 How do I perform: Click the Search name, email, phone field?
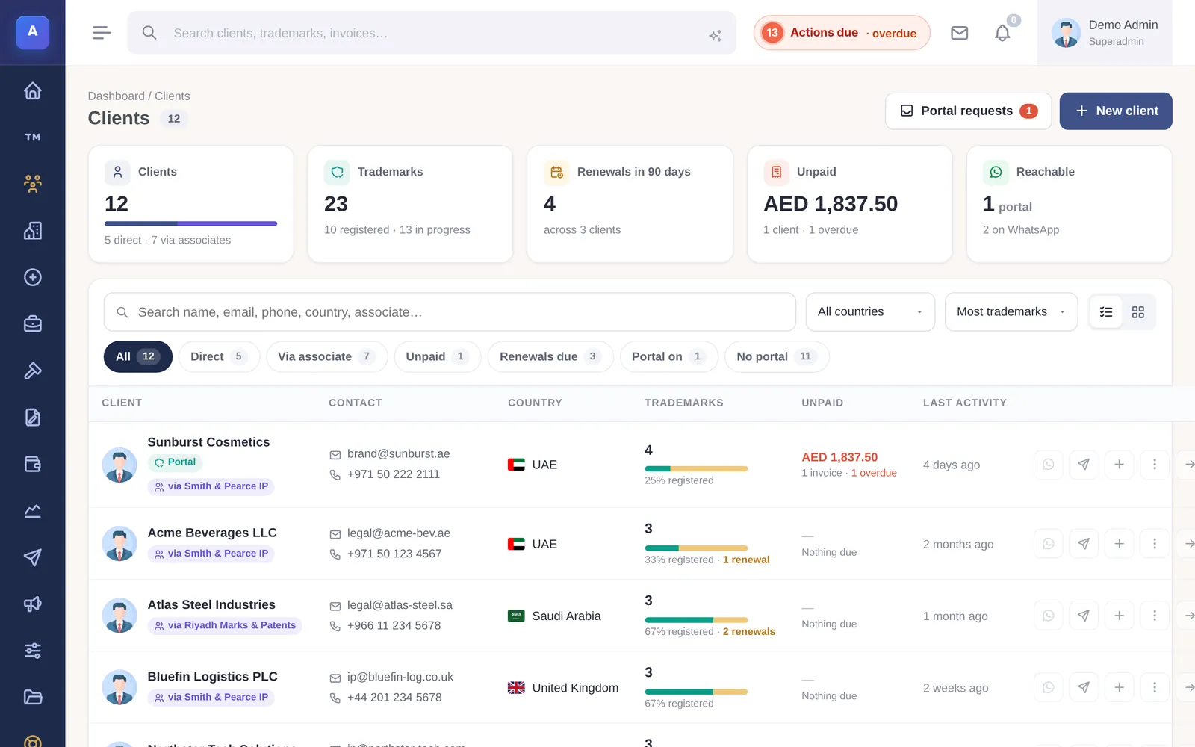coord(450,312)
